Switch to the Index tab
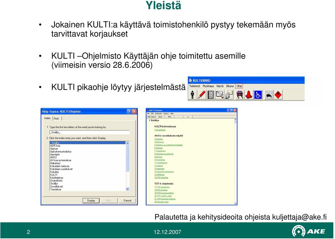 48,118
